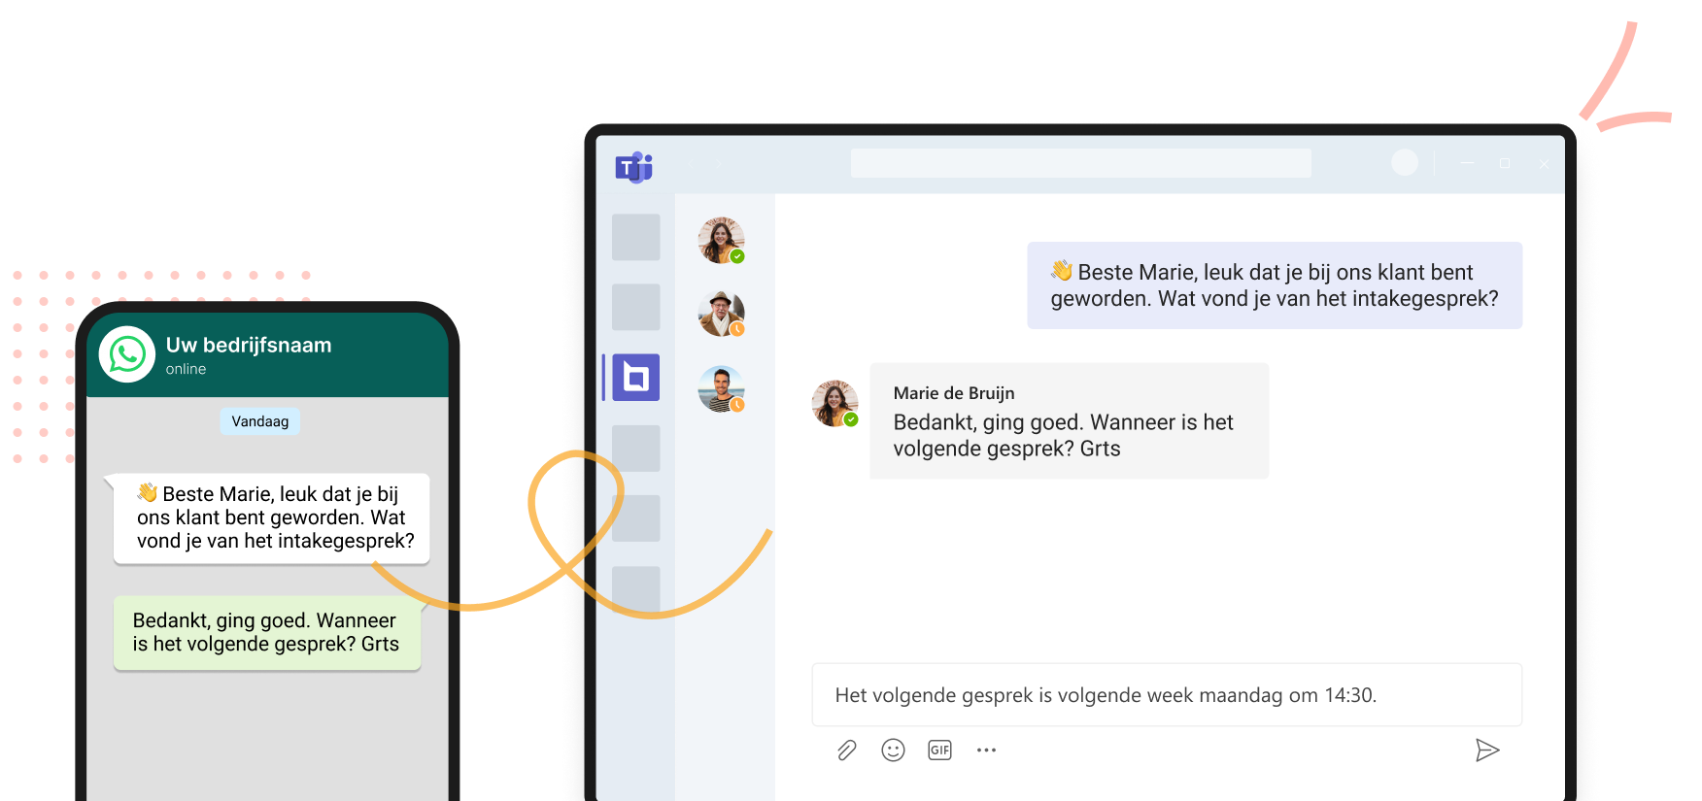The image size is (1702, 801).
Task: Select the active purple app icon in sidebar
Action: (x=636, y=378)
